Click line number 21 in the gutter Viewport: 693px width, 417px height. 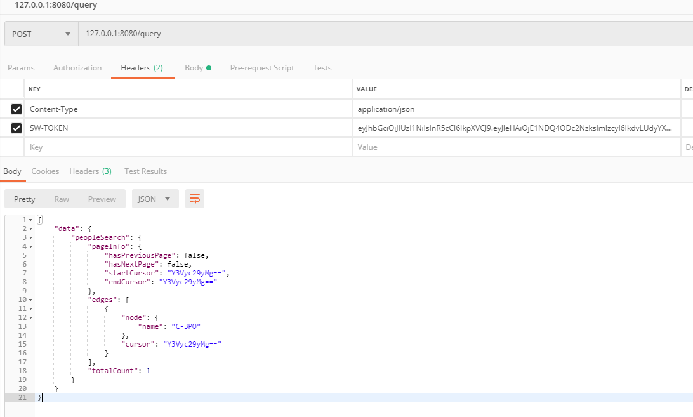tap(23, 397)
